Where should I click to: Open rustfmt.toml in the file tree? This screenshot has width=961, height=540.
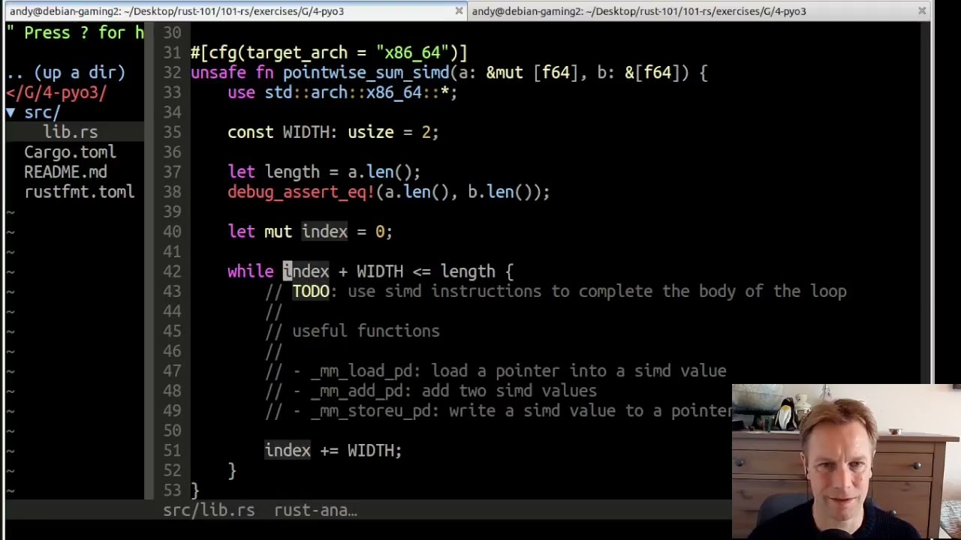click(79, 192)
